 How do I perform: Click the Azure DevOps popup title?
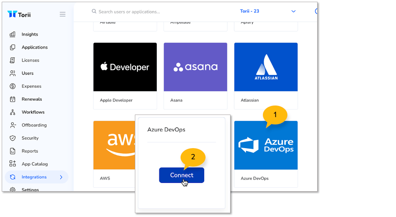(x=166, y=130)
